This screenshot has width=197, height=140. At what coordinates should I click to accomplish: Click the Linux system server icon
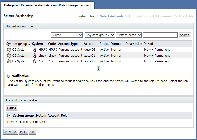35,56
